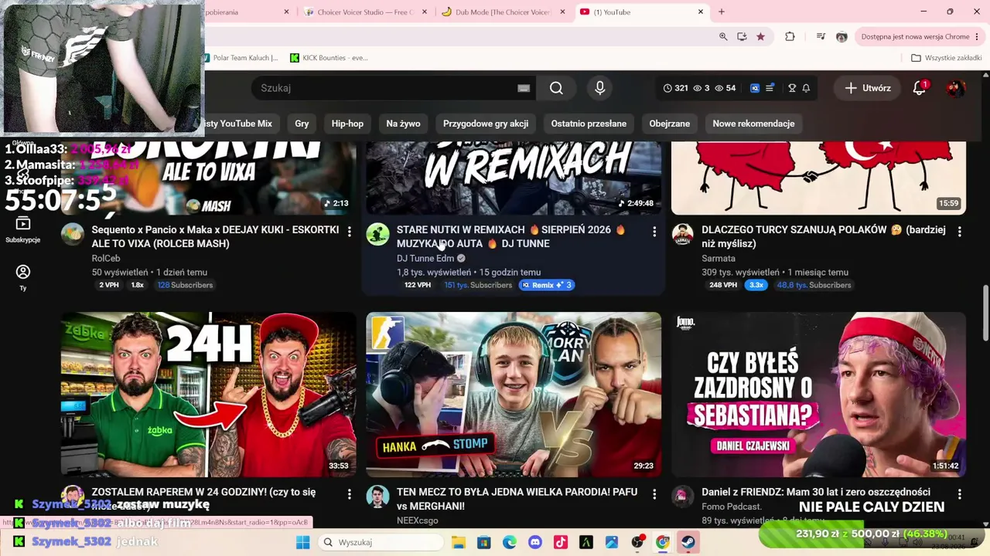The height and width of the screenshot is (556, 990).
Task: Open the Polar Team Kaluch bookmark
Action: click(x=240, y=58)
